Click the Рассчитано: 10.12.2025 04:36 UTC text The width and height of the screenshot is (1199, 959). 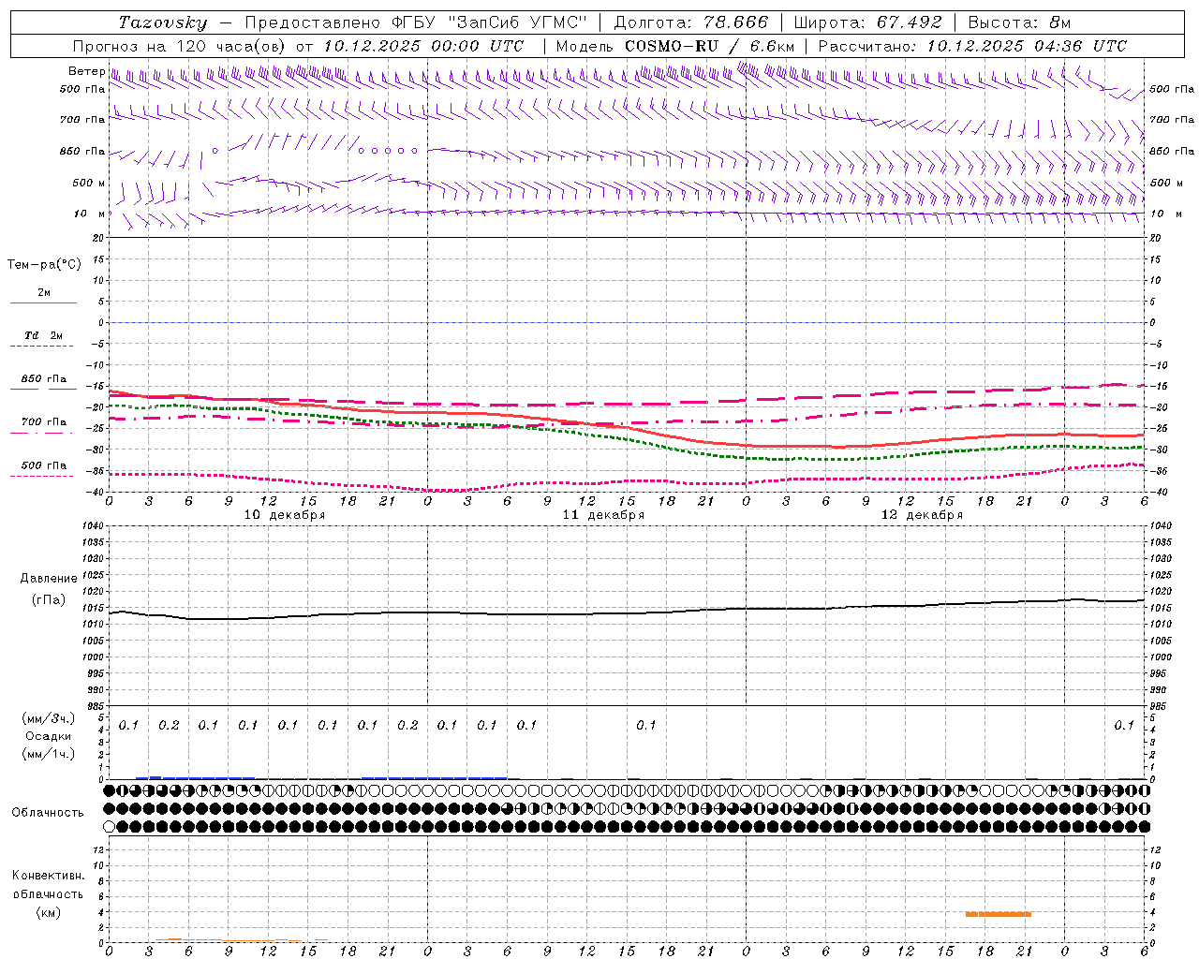point(972,46)
